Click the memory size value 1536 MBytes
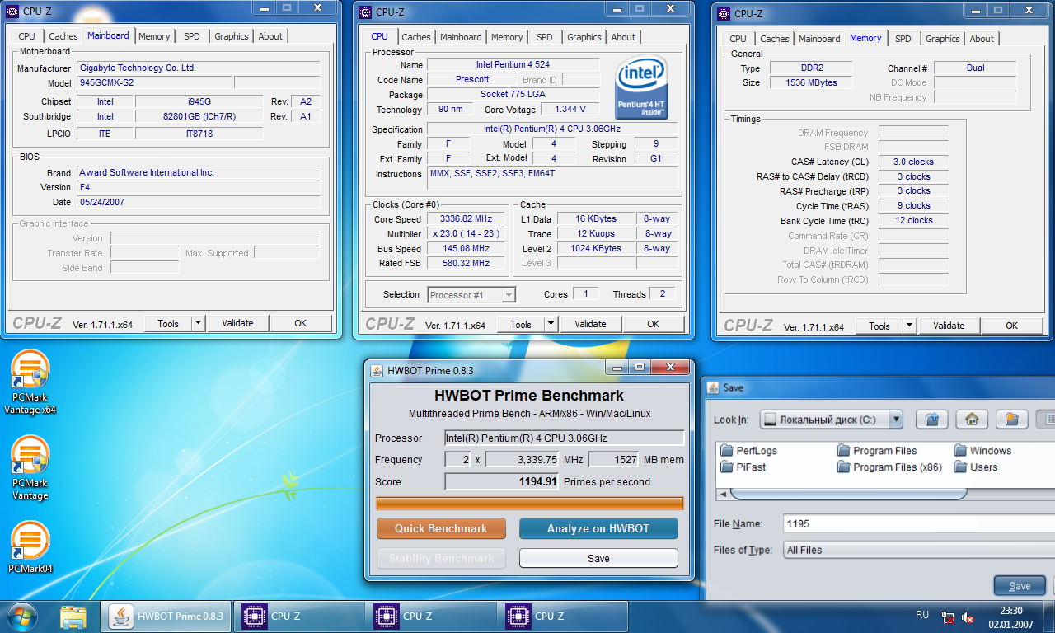Screen dimensions: 1055x633 pos(812,82)
